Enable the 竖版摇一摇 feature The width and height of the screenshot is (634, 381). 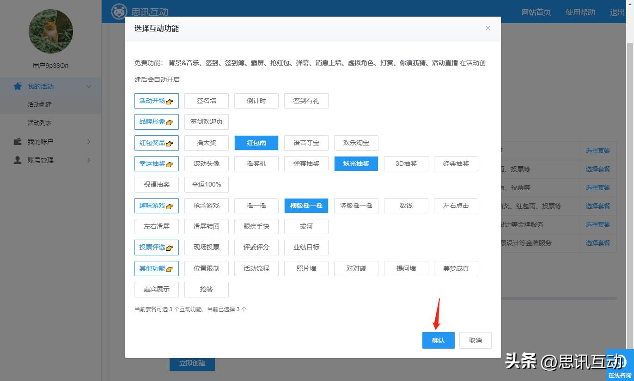coord(356,205)
